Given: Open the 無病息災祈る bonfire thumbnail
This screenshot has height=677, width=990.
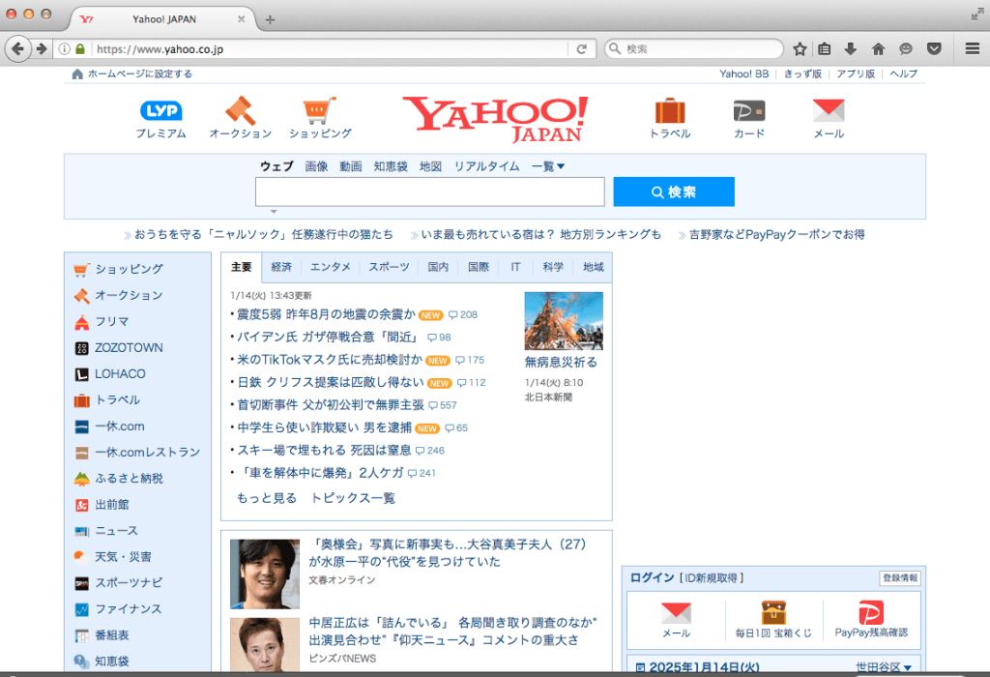Looking at the screenshot, I should click(x=564, y=321).
